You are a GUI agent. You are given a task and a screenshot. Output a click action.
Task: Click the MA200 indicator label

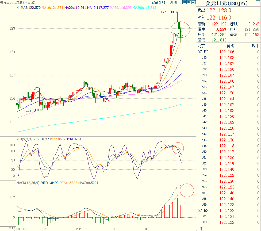144,8
